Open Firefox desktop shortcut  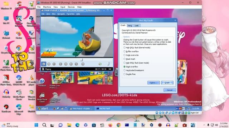(x=19, y=35)
